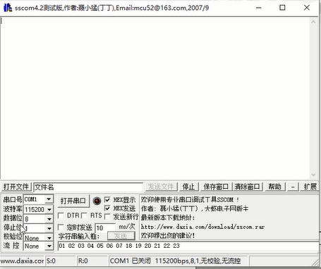Click the 字符串输入框 label

pos(79,236)
